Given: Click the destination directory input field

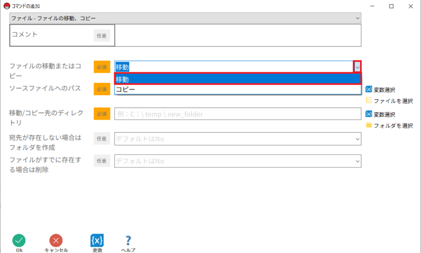Looking at the screenshot, I should point(237,114).
